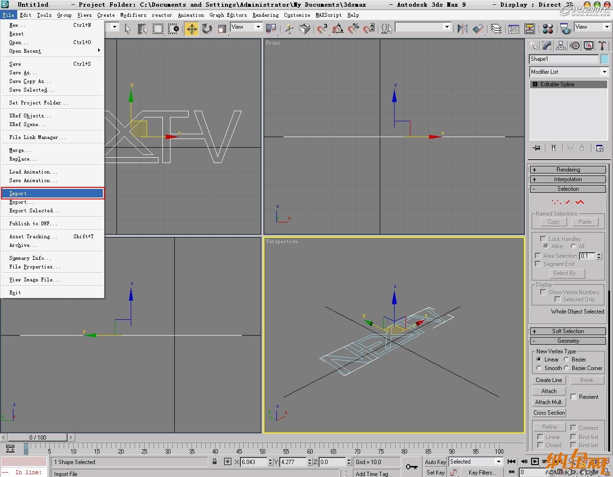Choose Save As from the File menu
Image resolution: width=613 pixels, height=477 pixels.
click(x=53, y=72)
